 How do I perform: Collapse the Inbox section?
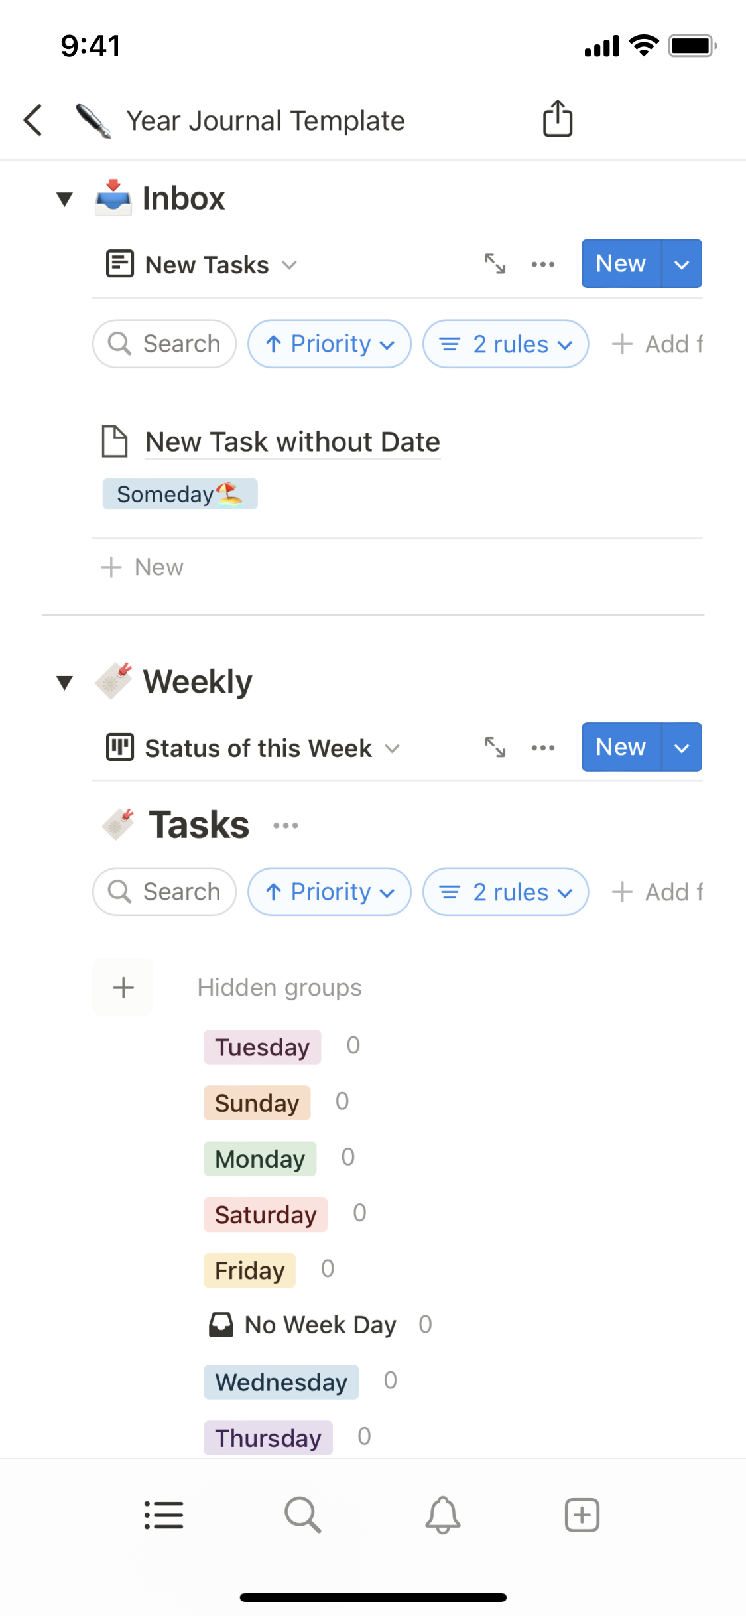[x=64, y=198]
